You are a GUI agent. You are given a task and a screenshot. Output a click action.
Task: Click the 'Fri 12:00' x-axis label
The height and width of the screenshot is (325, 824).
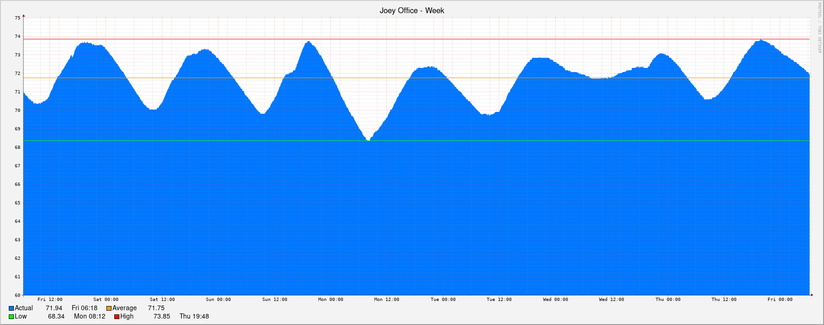coord(50,300)
